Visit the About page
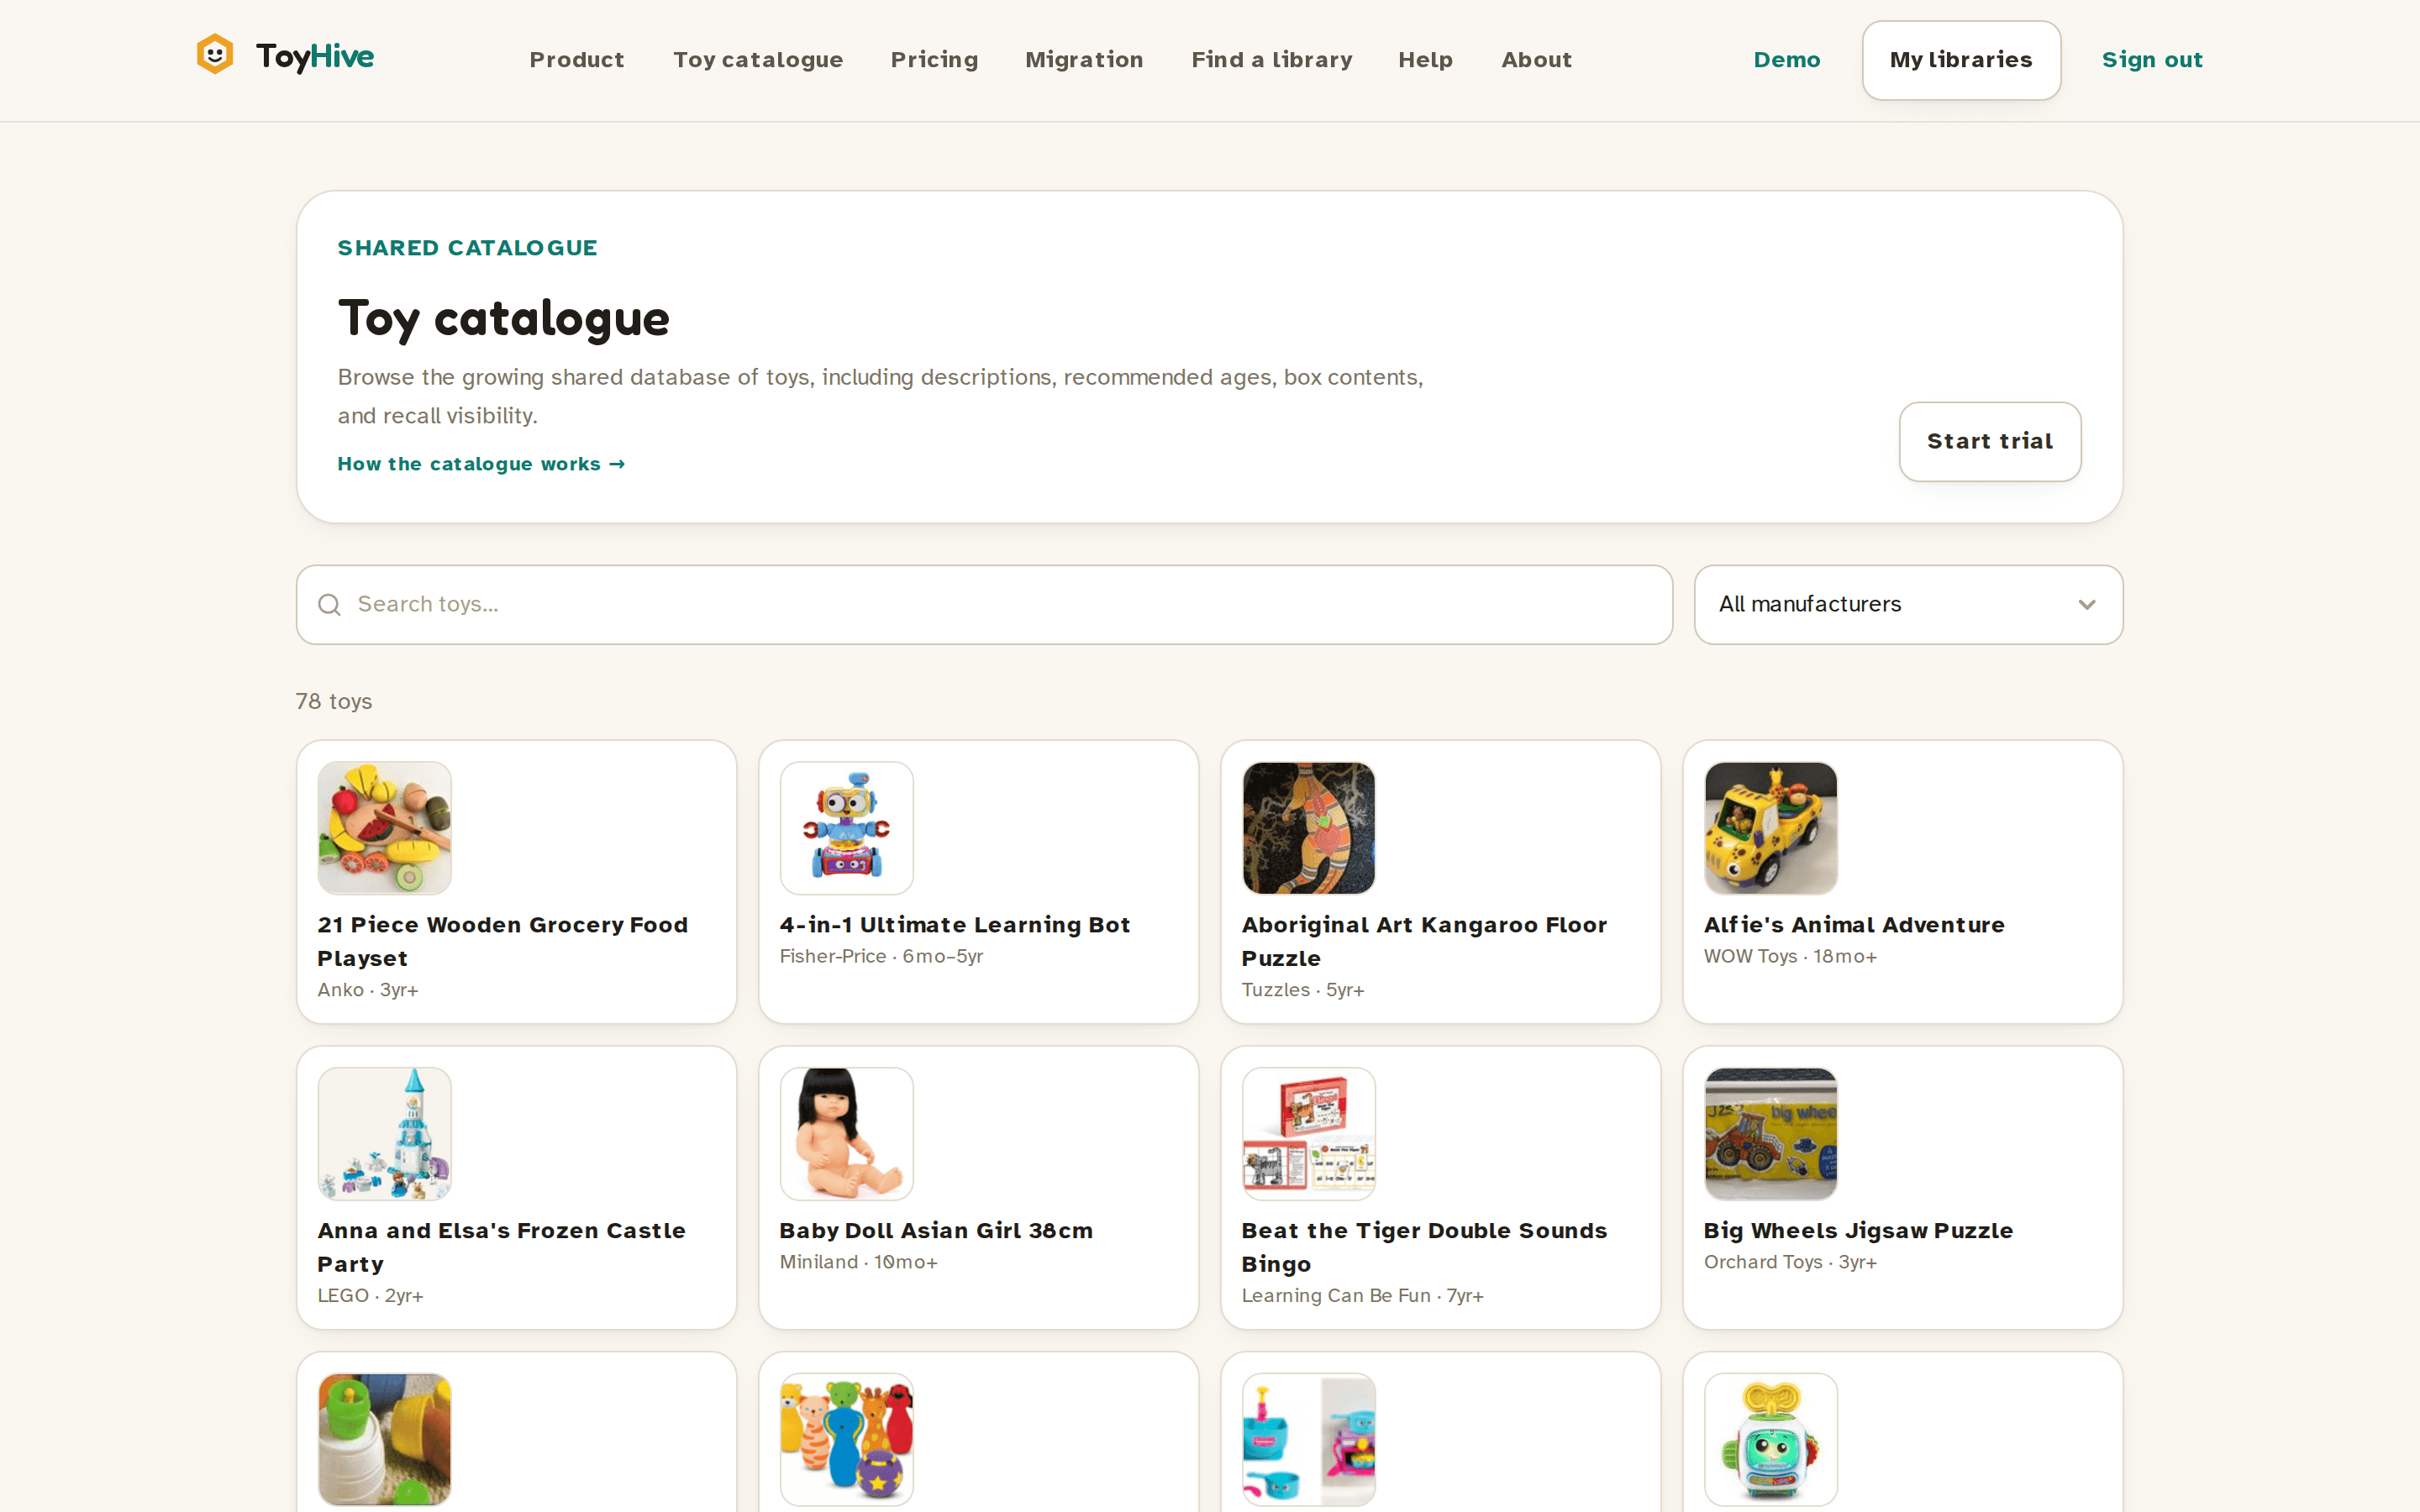Viewport: 2420px width, 1512px height. click(x=1536, y=60)
